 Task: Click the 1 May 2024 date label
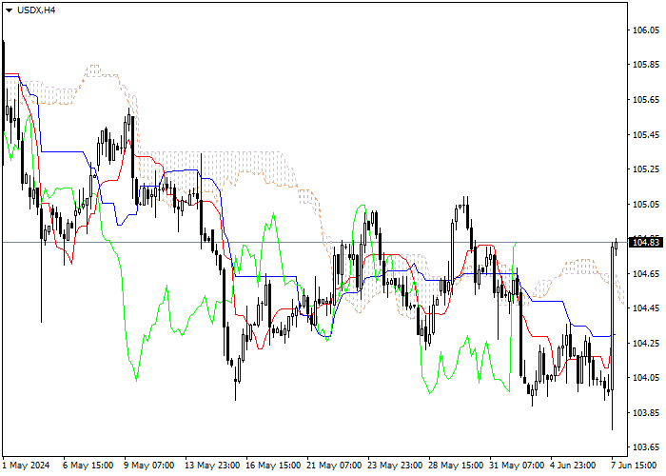click(x=27, y=466)
